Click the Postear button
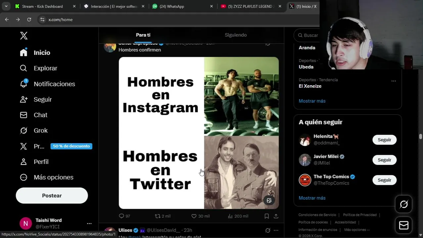This screenshot has height=238, width=423. tap(52, 196)
